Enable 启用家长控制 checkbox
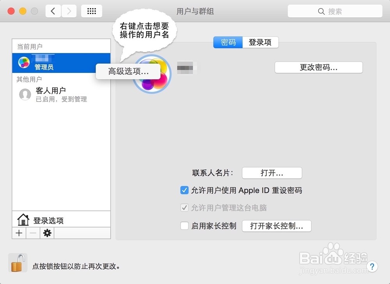The image size is (390, 284). tap(184, 226)
